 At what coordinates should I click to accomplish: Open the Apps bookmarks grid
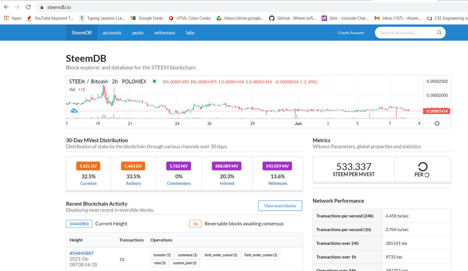click(12, 18)
